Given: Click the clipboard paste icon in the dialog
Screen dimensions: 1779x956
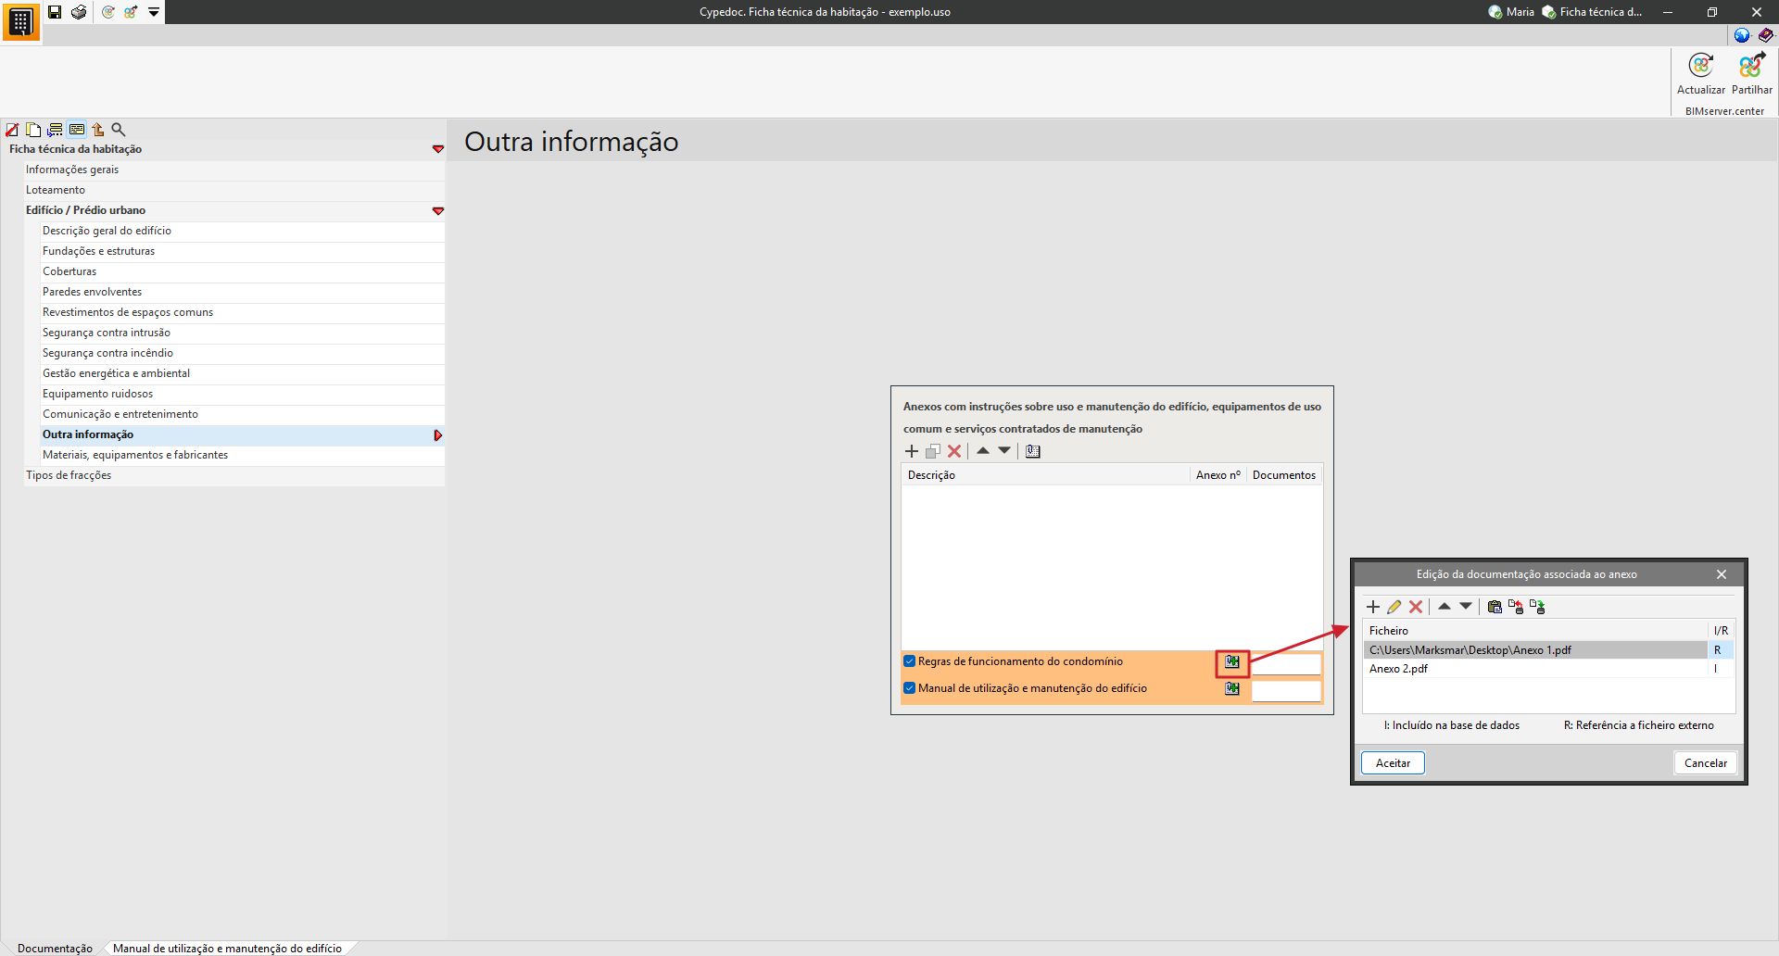Looking at the screenshot, I should coord(1495,607).
